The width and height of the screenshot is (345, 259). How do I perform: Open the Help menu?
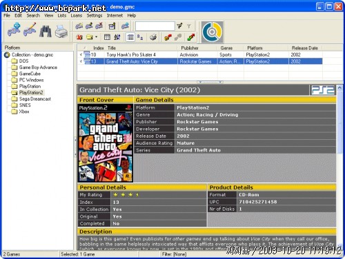[132, 16]
